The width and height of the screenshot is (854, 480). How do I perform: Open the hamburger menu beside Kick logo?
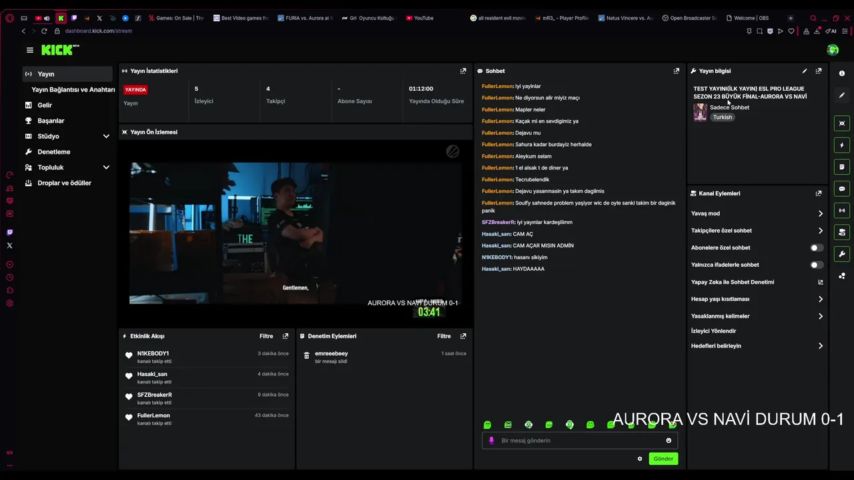(x=29, y=50)
